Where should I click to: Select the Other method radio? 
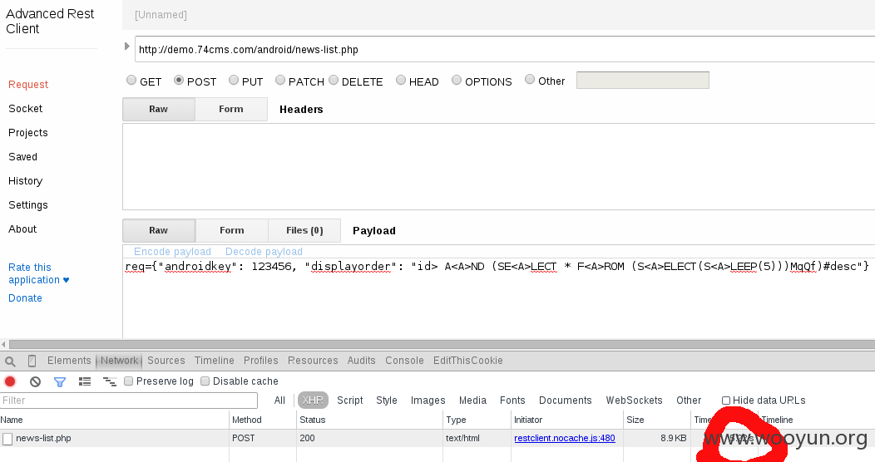click(x=530, y=79)
